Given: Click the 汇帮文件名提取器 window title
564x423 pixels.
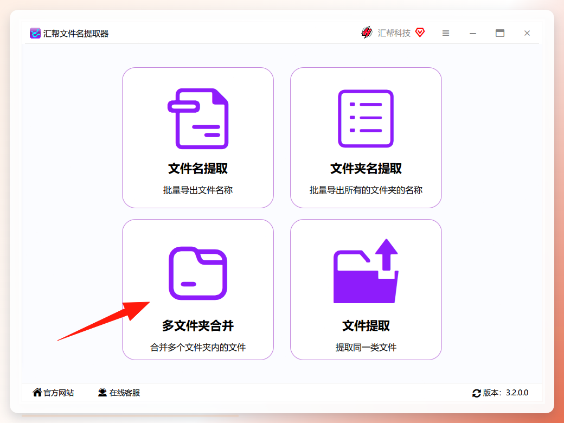Looking at the screenshot, I should pos(76,34).
